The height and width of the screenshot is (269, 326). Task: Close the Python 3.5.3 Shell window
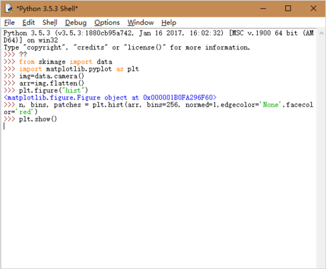tap(313, 9)
